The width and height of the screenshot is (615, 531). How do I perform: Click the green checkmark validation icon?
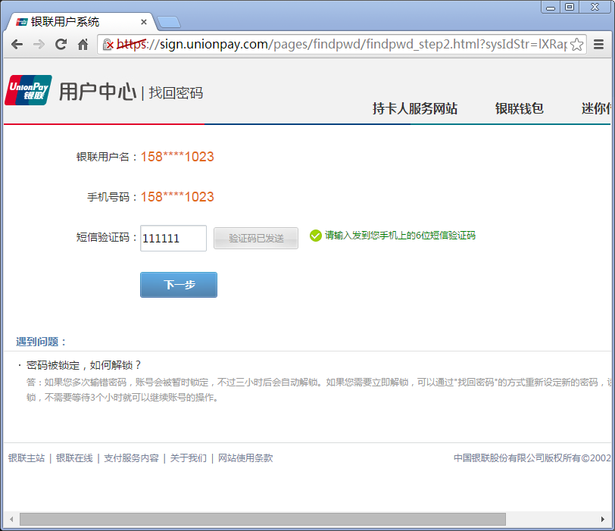(315, 236)
